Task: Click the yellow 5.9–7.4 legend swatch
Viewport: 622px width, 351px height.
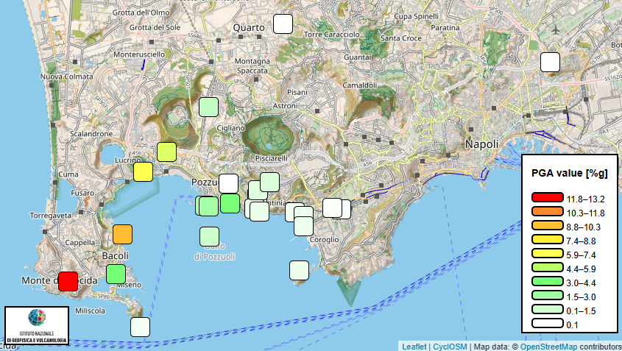Action: click(548, 253)
